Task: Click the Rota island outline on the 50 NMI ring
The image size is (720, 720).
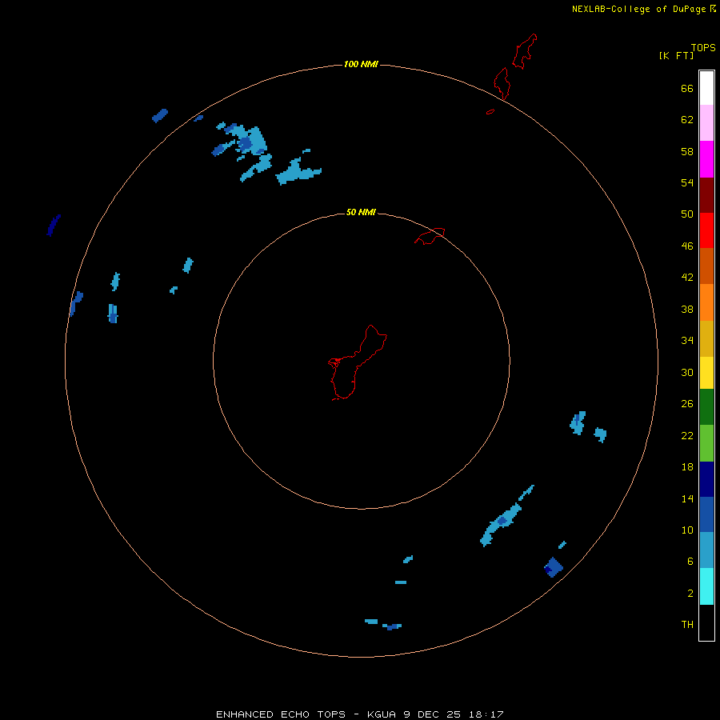Action: point(430,236)
